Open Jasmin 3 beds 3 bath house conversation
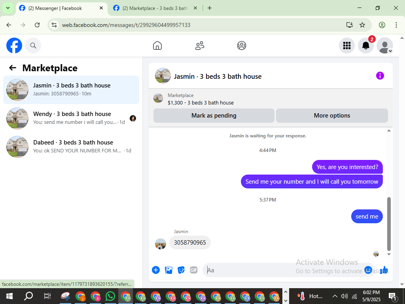This screenshot has height=304, width=405. (x=71, y=90)
